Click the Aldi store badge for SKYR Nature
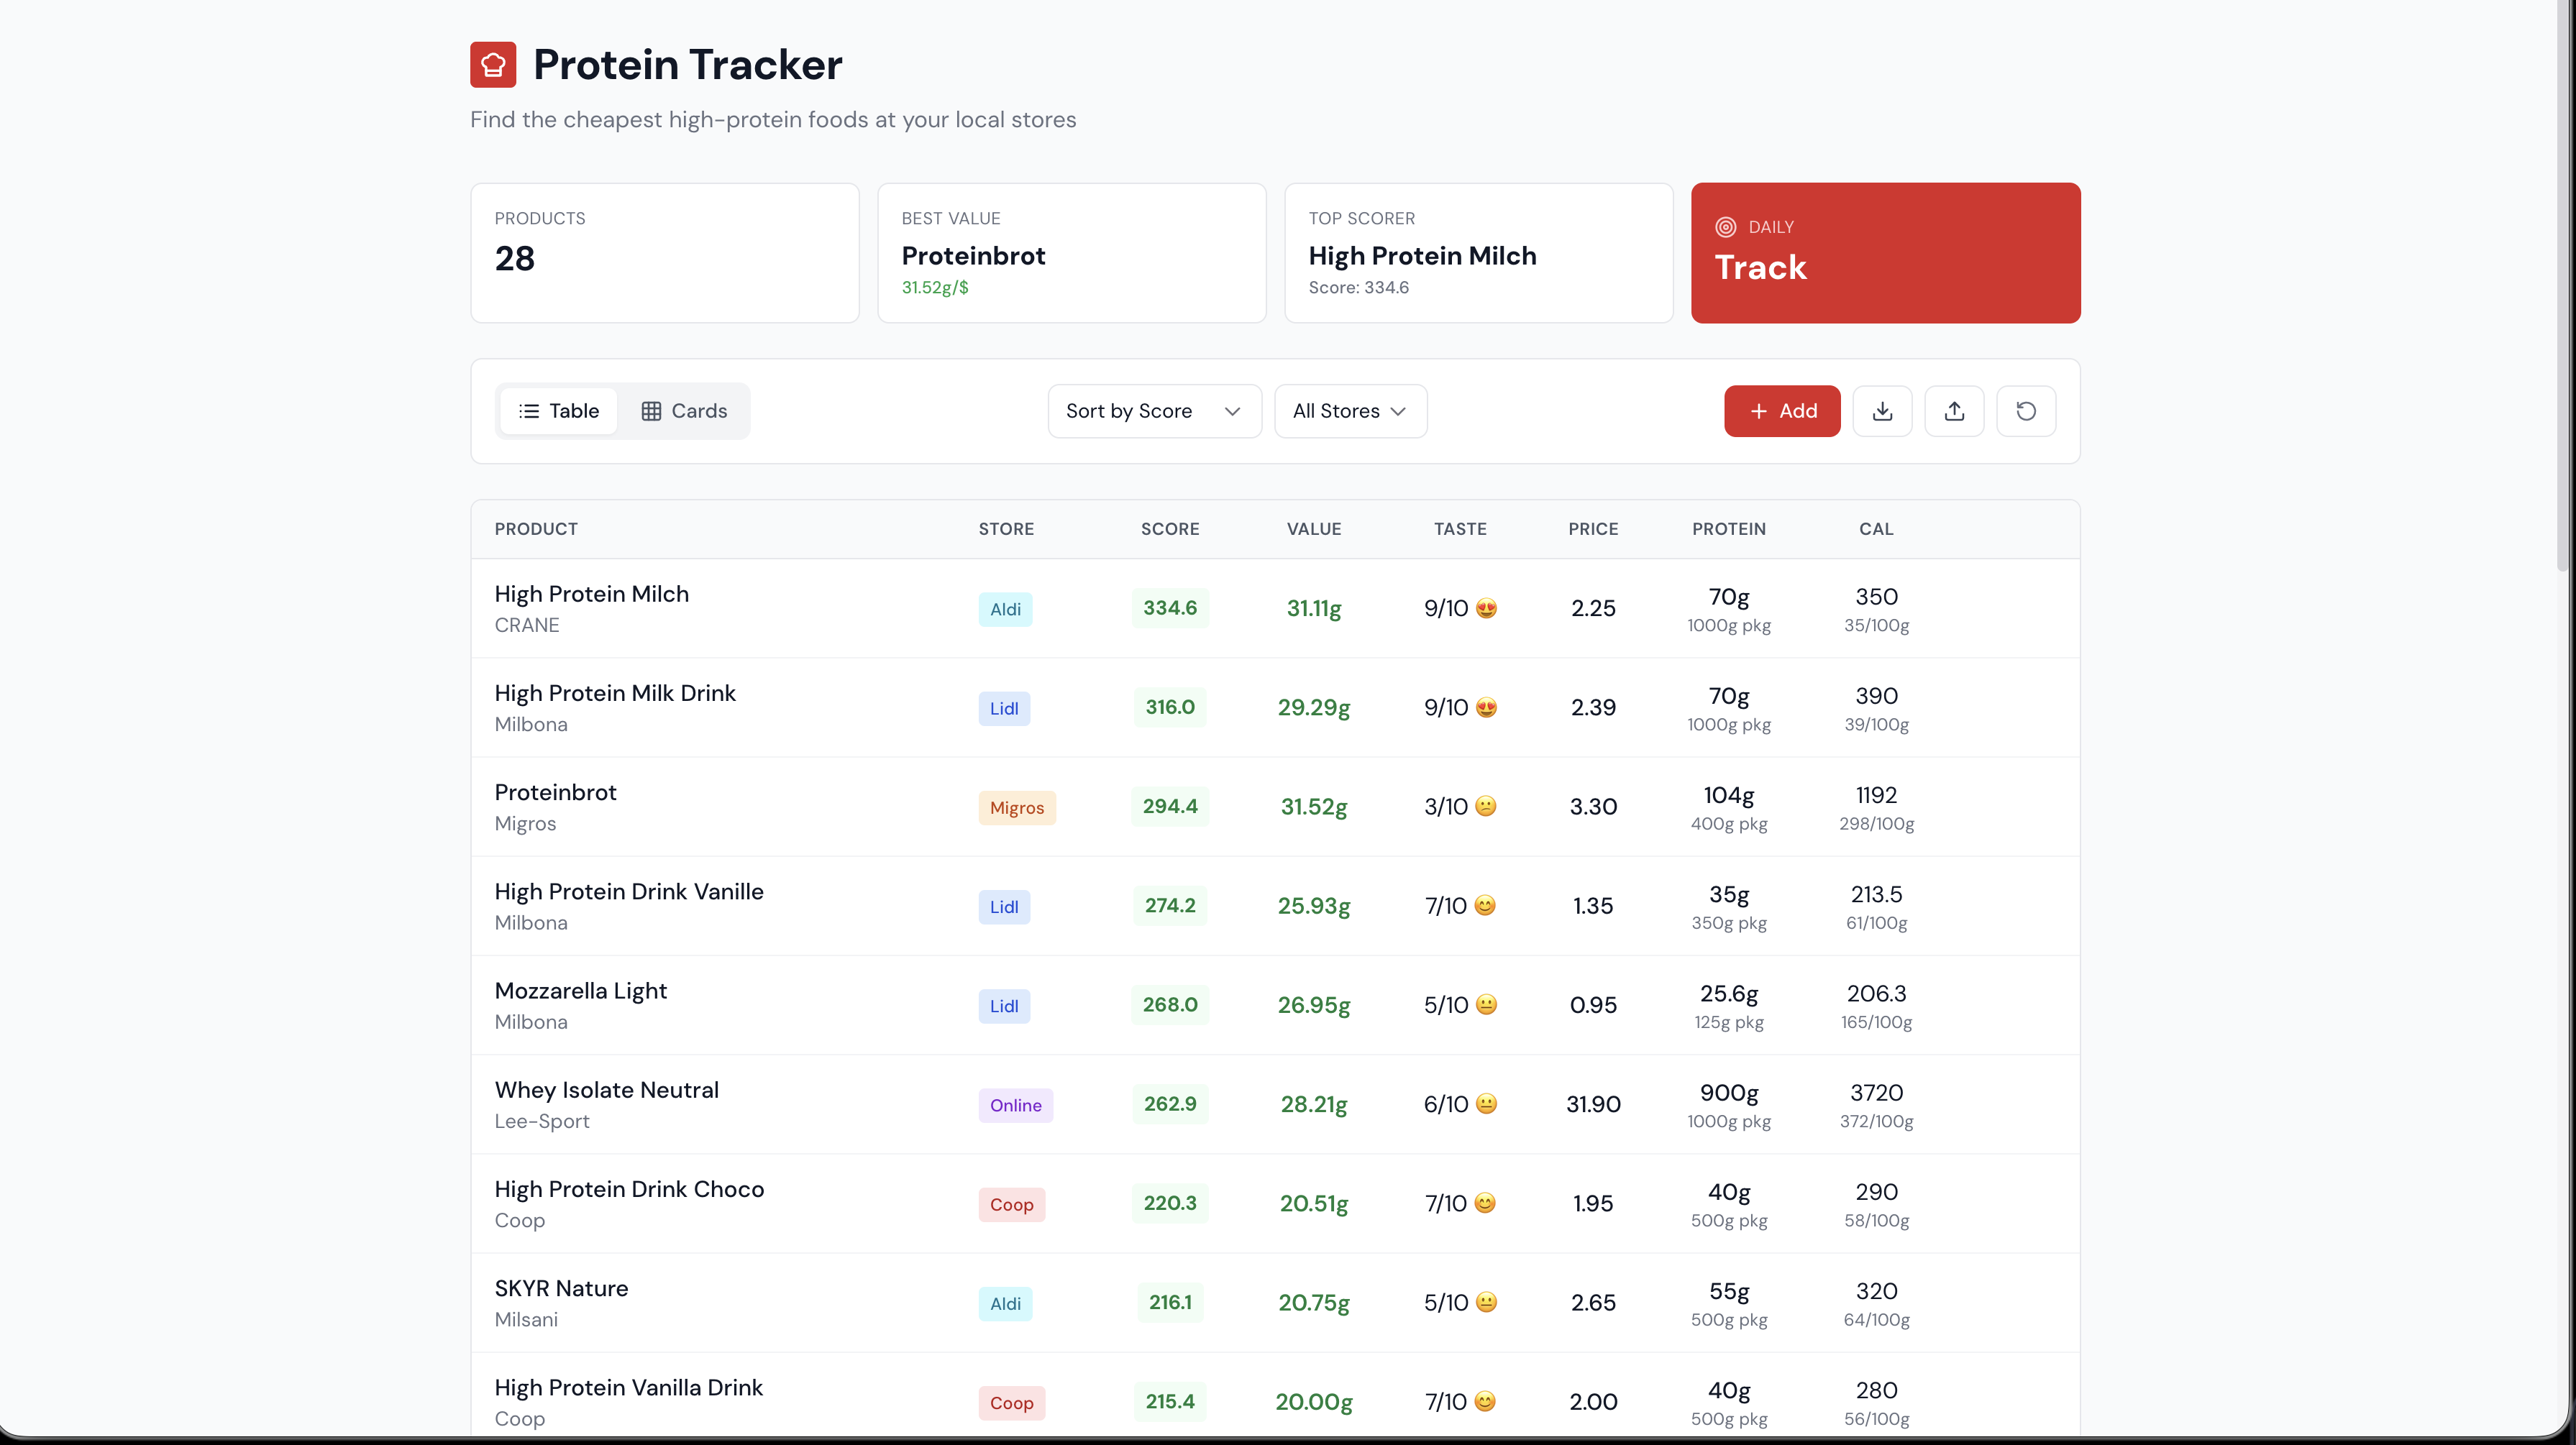Screen dimensions: 2576x1445 (x=1006, y=1303)
